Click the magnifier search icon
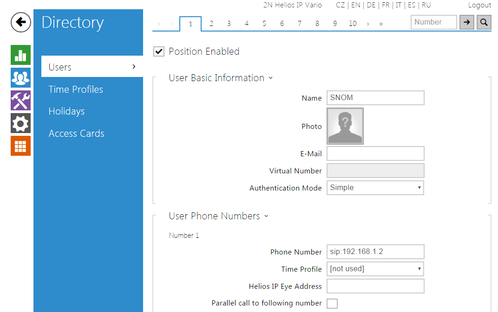The image size is (498, 312). pos(484,22)
